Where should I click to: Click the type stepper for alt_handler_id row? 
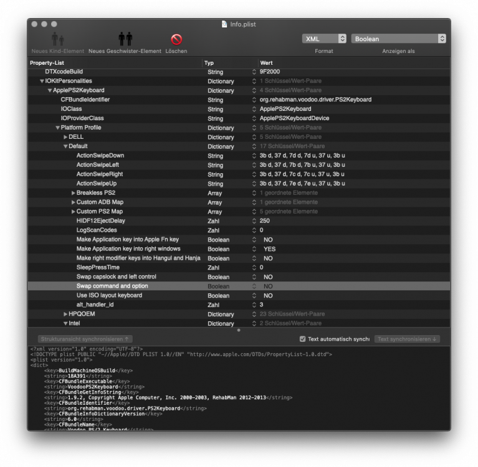click(x=254, y=305)
